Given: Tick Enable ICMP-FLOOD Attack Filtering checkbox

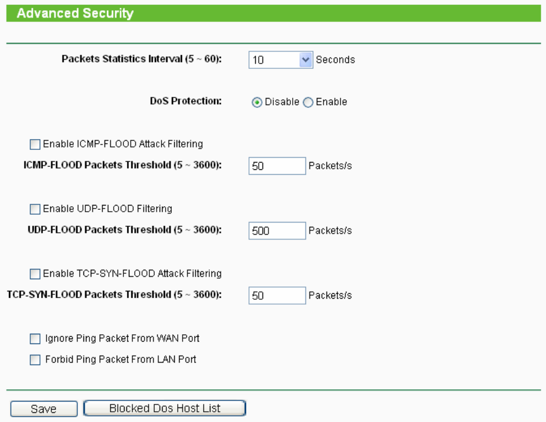Looking at the screenshot, I should pyautogui.click(x=35, y=144).
